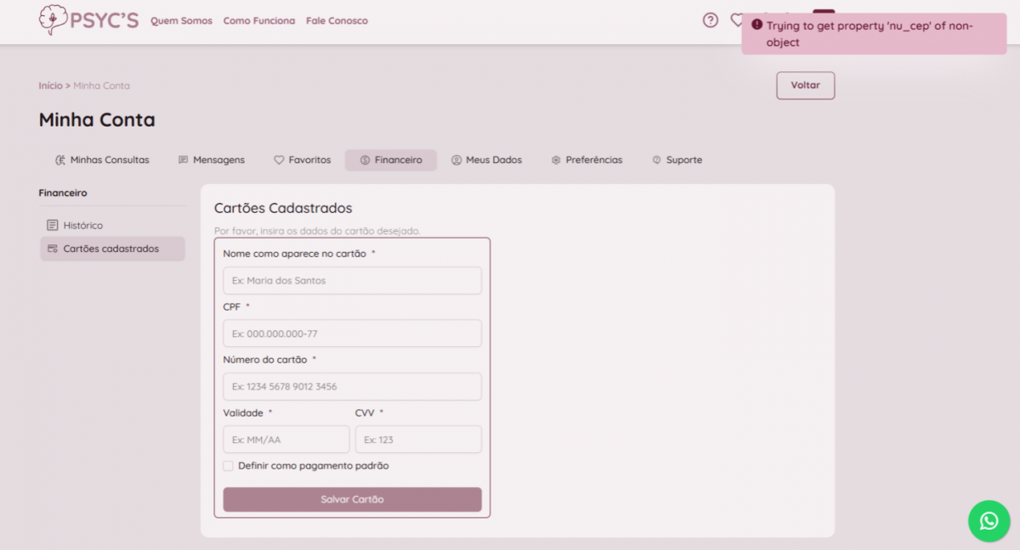Click the Voltar button
Viewport: 1020px width, 550px height.
[x=805, y=86]
